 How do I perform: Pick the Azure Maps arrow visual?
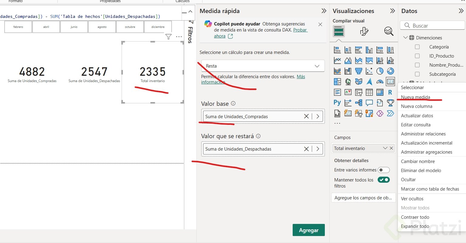[x=369, y=82]
